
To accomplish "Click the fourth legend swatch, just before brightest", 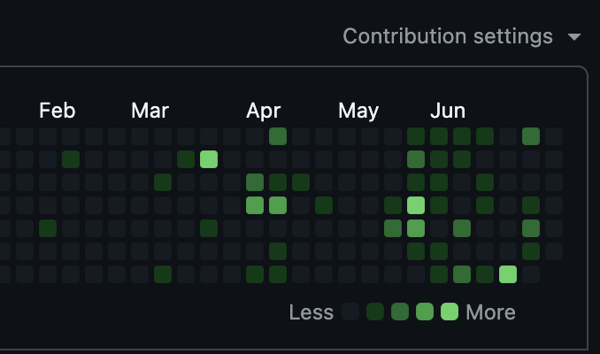I will (425, 312).
